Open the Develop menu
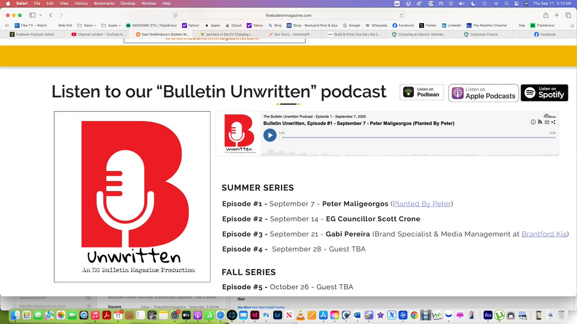Screen dimensions: 577x324 127,3
